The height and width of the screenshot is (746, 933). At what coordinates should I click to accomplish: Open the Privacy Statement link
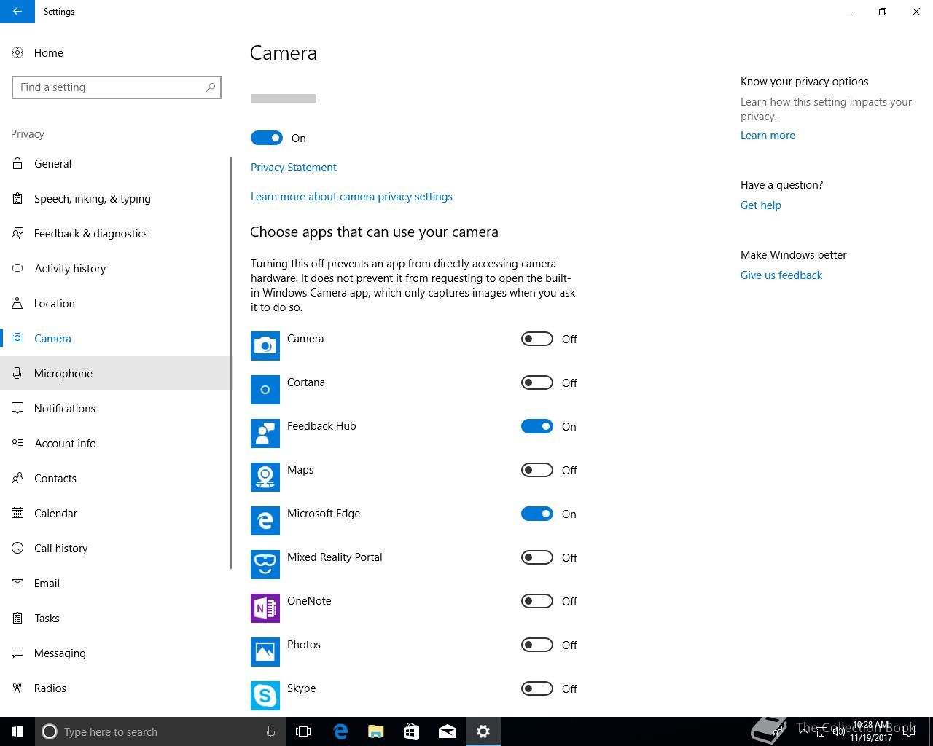click(x=294, y=167)
